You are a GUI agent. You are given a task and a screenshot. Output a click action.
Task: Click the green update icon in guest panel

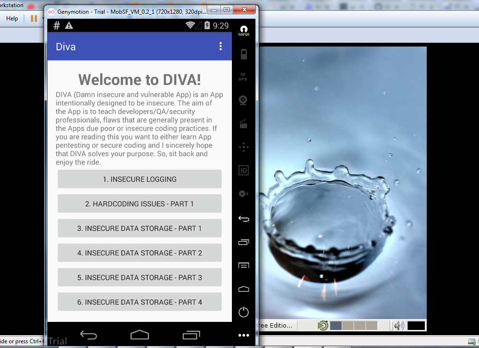click(x=323, y=325)
